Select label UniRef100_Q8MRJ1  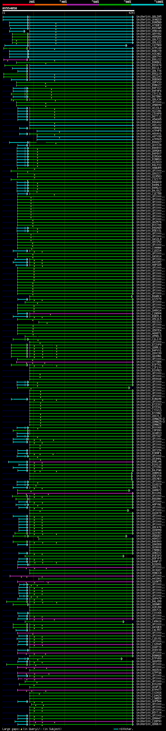[149, 348]
